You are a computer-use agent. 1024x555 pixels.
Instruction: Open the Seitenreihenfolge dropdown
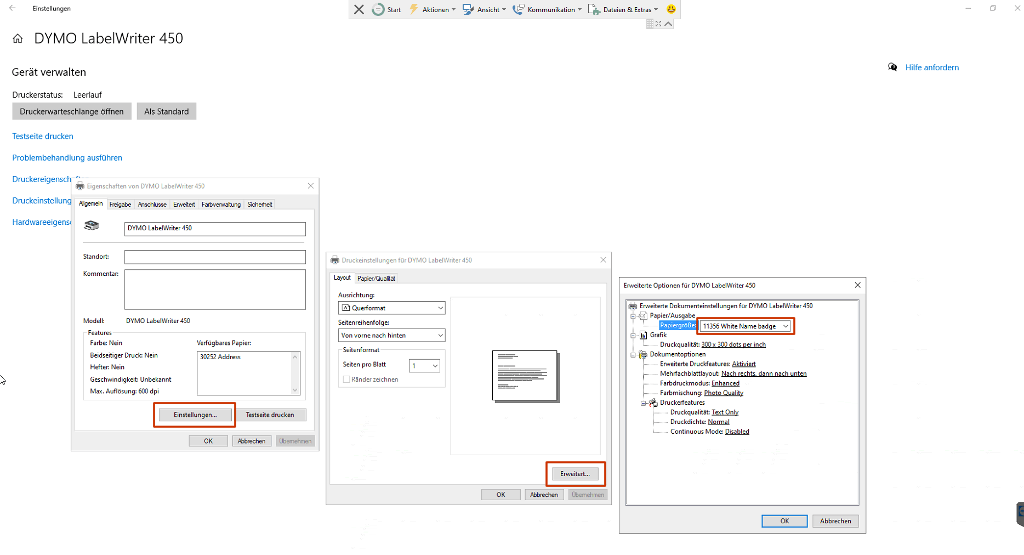(391, 335)
